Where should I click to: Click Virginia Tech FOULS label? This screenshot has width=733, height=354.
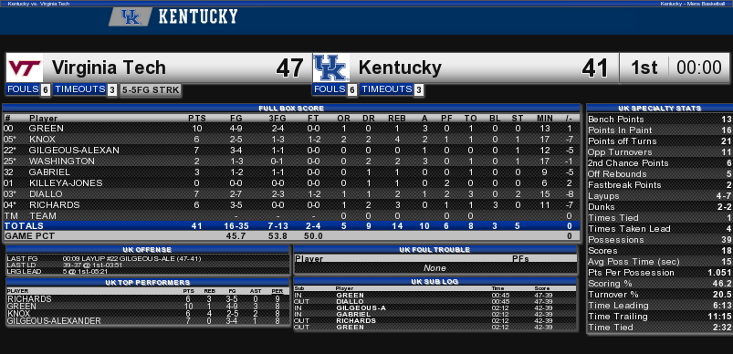click(x=23, y=89)
